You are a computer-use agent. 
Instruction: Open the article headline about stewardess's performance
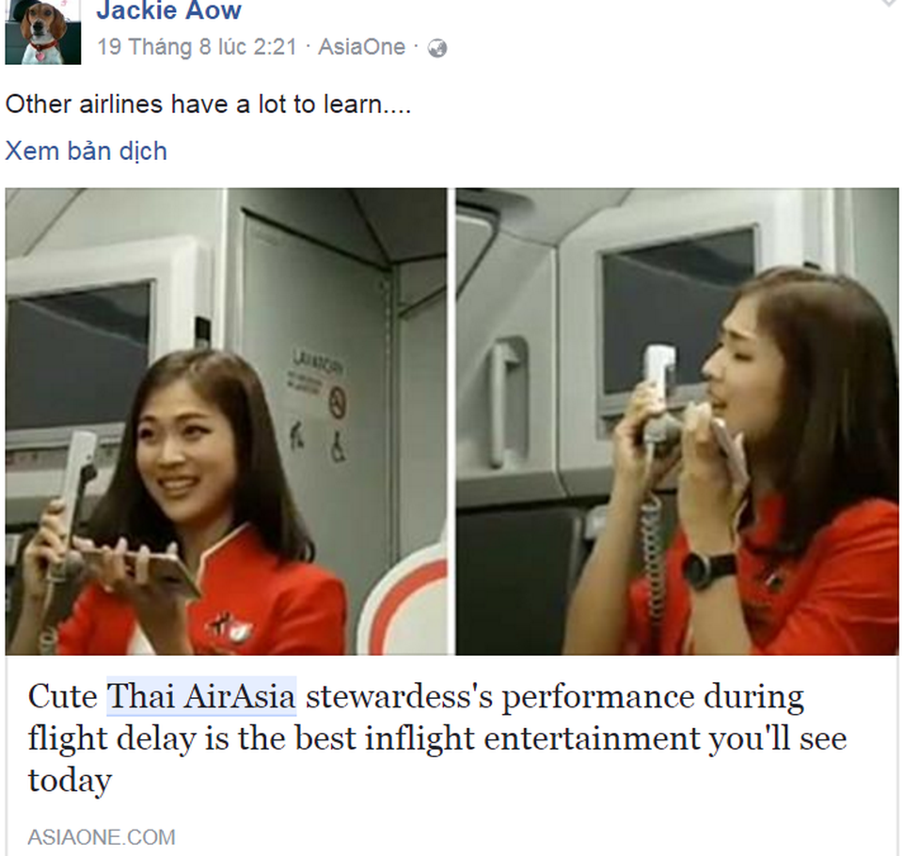pos(436,738)
